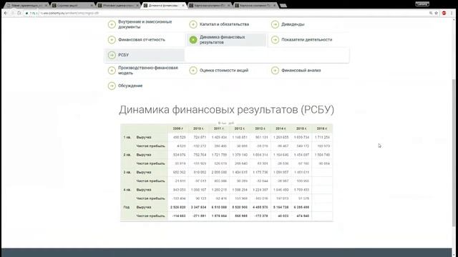
Task: Open Финансовая отчетность section
Action: click(142, 40)
